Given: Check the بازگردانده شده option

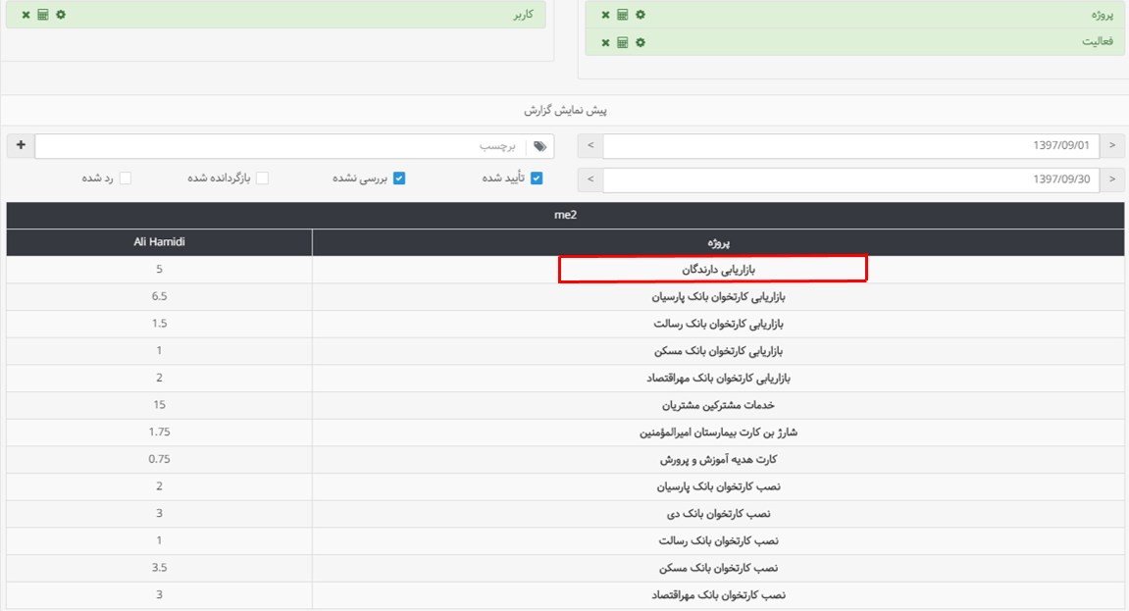Looking at the screenshot, I should point(262,178).
